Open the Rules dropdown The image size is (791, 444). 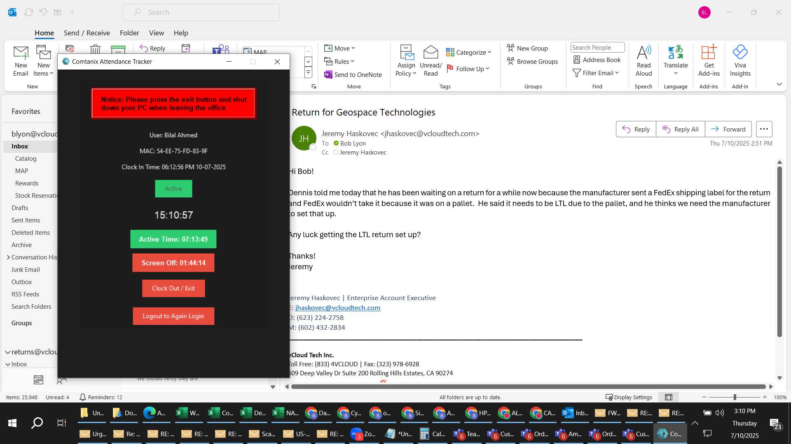339,61
